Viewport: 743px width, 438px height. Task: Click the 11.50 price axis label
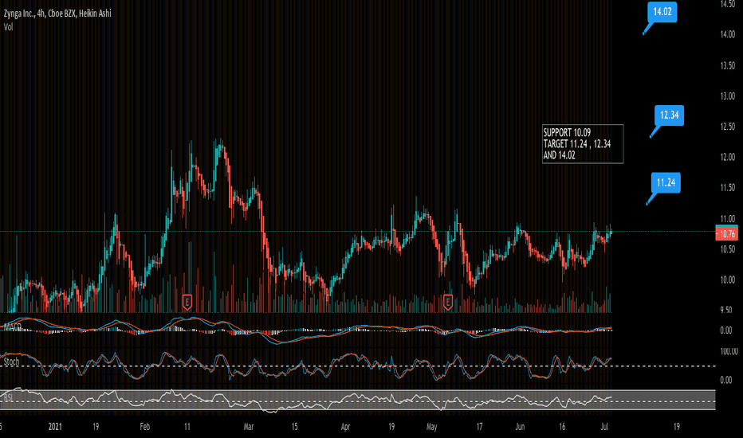727,188
